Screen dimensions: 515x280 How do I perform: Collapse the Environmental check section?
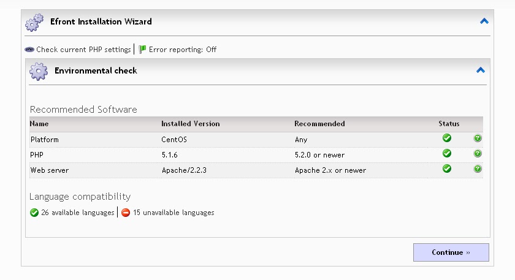click(481, 70)
